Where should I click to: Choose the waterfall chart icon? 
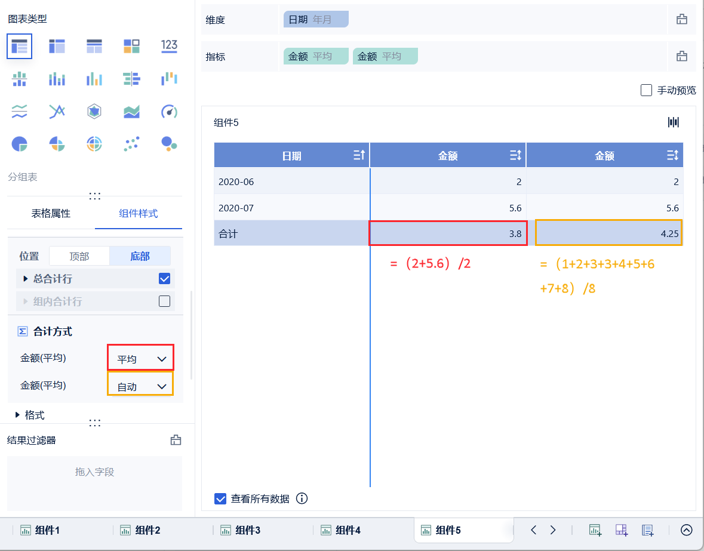click(169, 79)
